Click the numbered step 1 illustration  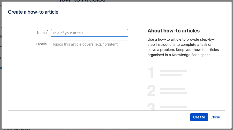click(x=151, y=73)
